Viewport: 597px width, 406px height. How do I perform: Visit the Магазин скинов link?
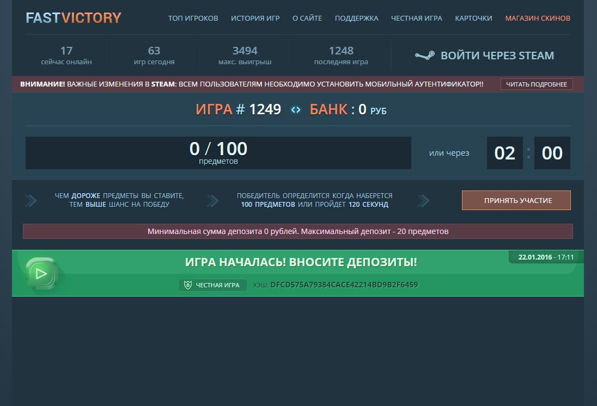[x=538, y=19]
